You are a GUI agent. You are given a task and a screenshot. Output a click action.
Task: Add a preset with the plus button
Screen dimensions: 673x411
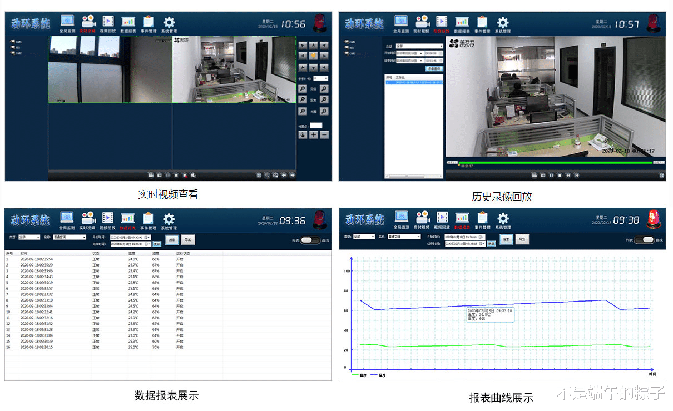(313, 135)
